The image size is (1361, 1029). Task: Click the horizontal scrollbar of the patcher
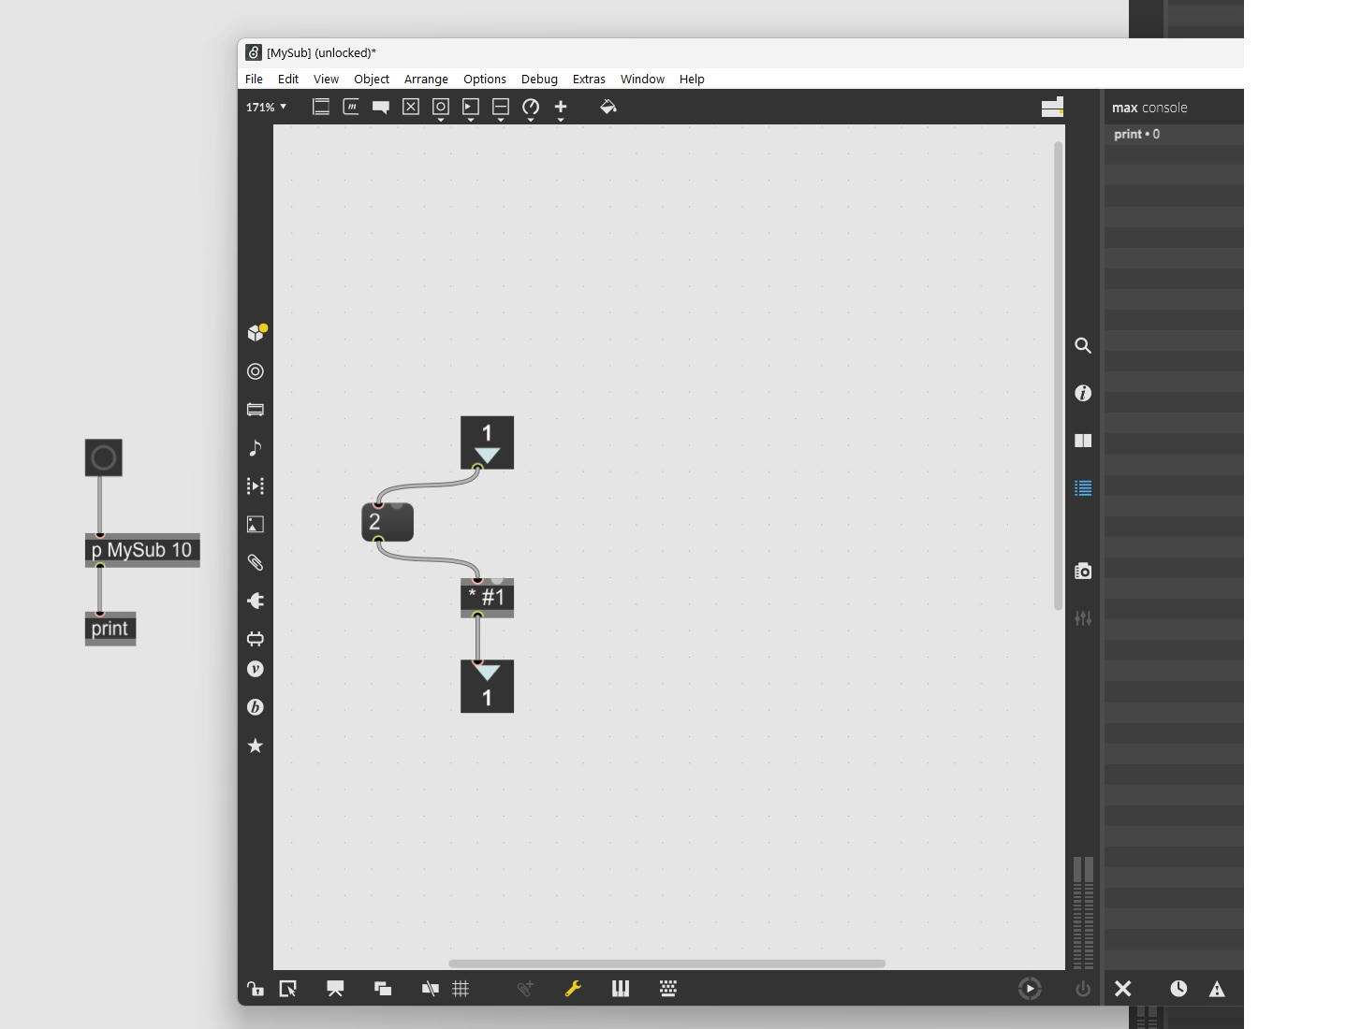click(x=666, y=964)
